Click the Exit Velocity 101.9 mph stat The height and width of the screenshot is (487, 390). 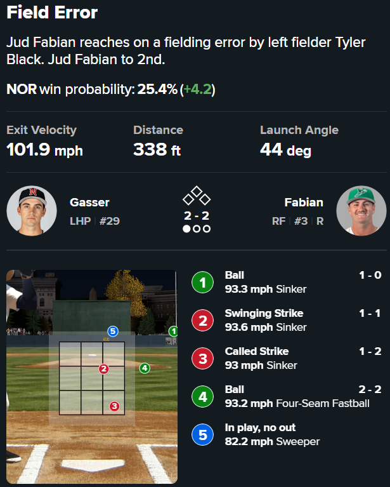[x=44, y=150]
